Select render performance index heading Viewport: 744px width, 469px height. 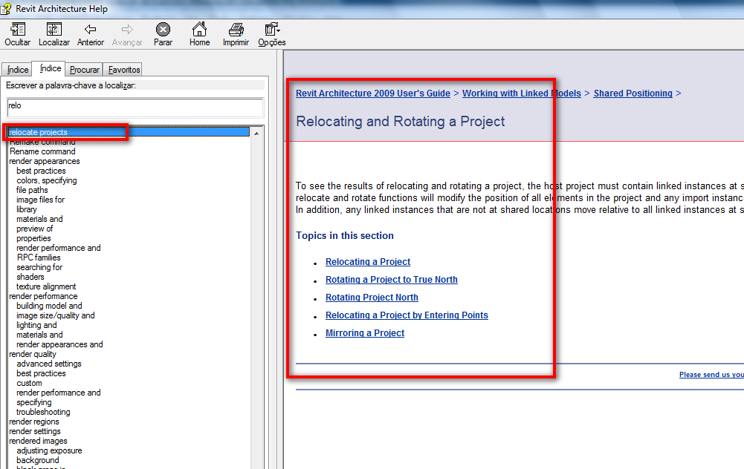pos(43,296)
